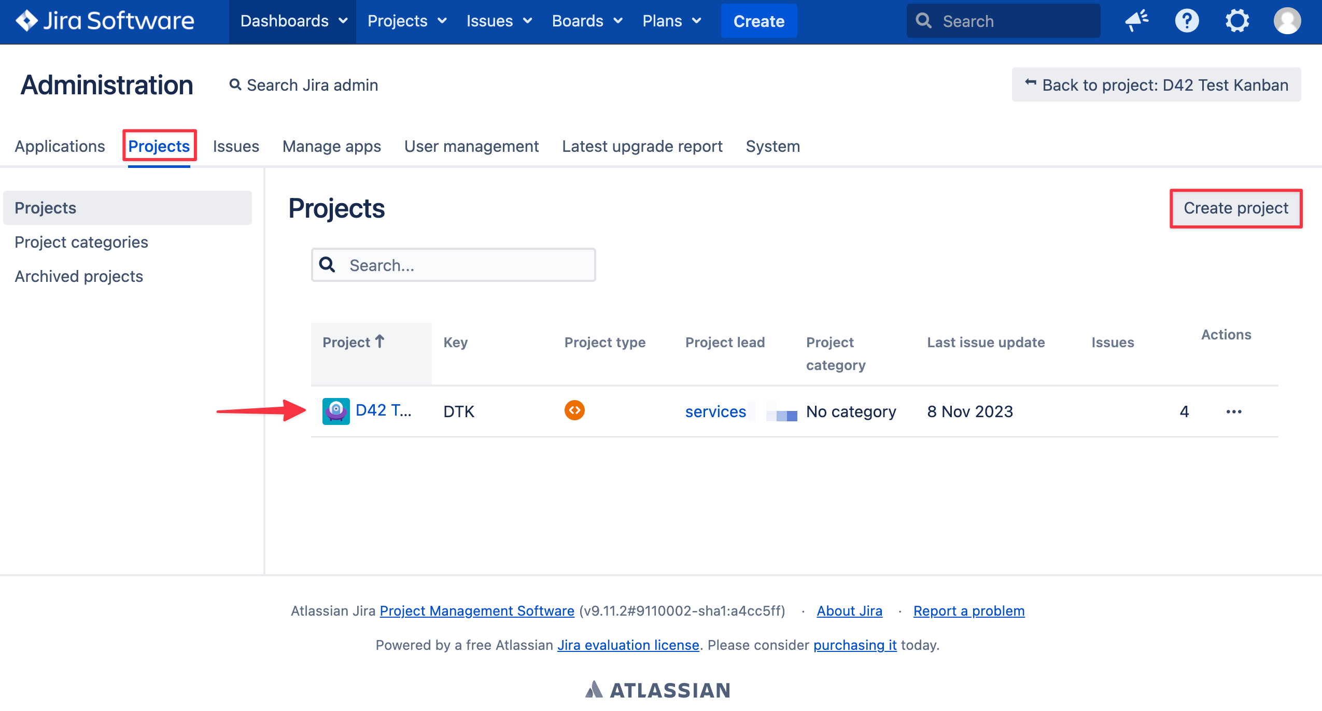The width and height of the screenshot is (1322, 711).
Task: Expand the Boards dropdown menu
Action: [587, 21]
